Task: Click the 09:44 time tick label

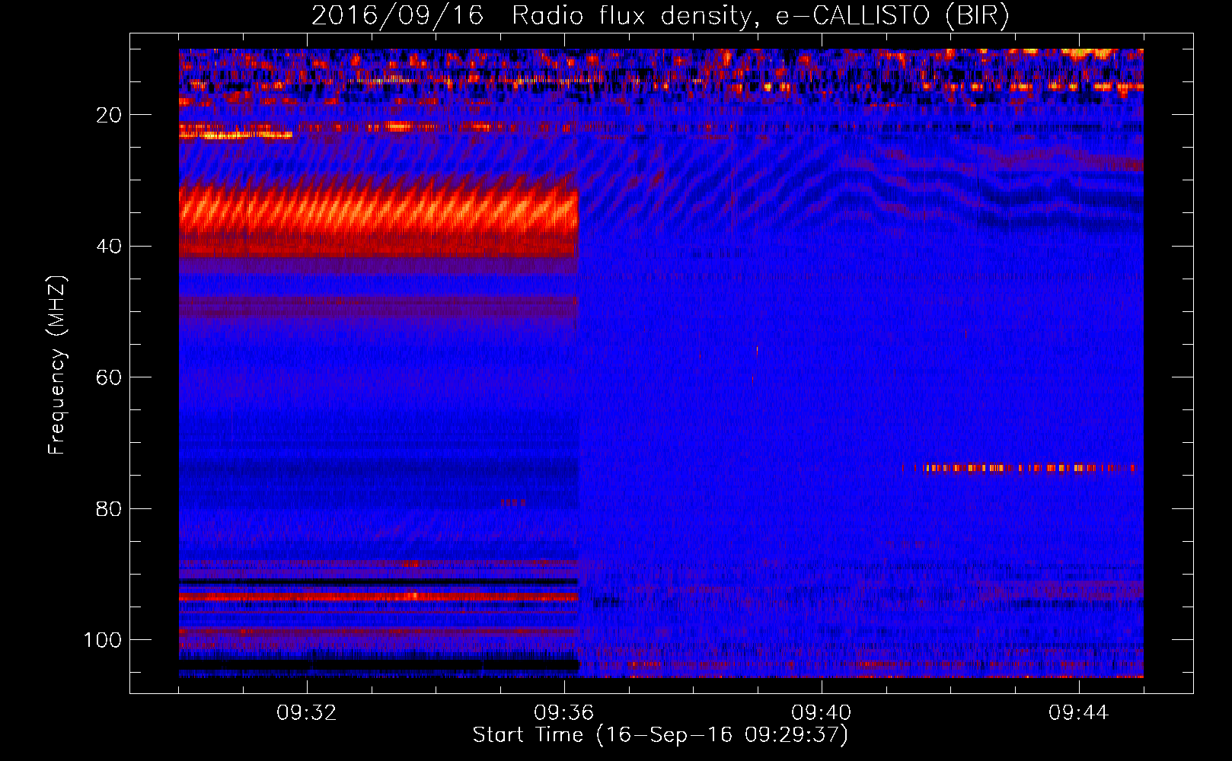Action: (1079, 713)
